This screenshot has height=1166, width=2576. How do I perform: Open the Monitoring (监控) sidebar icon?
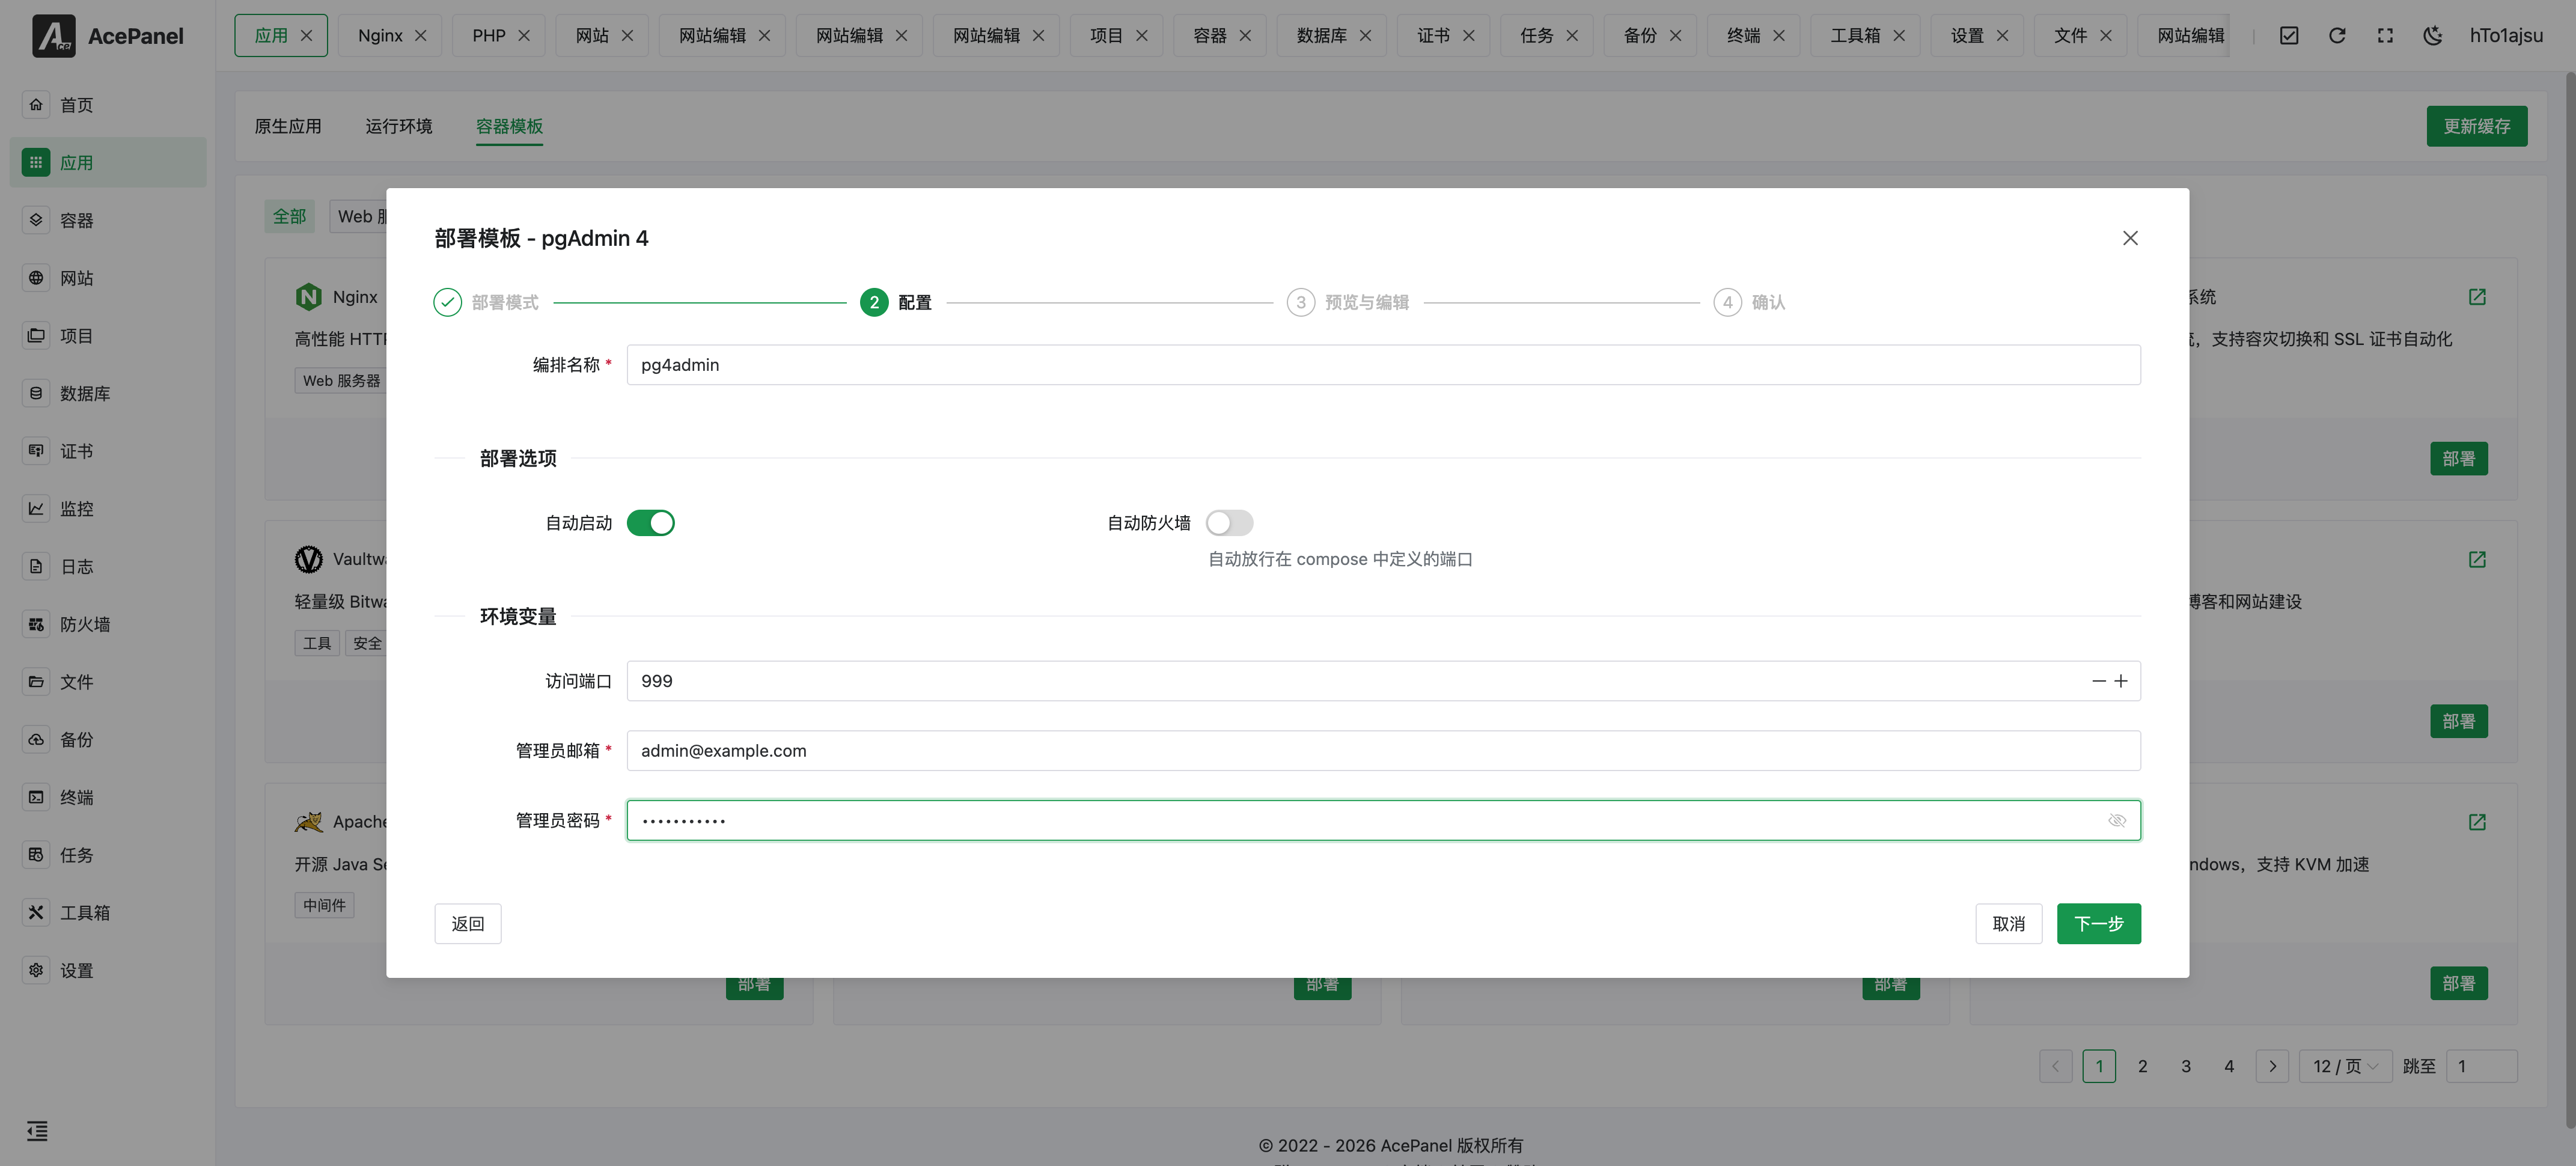pyautogui.click(x=36, y=508)
